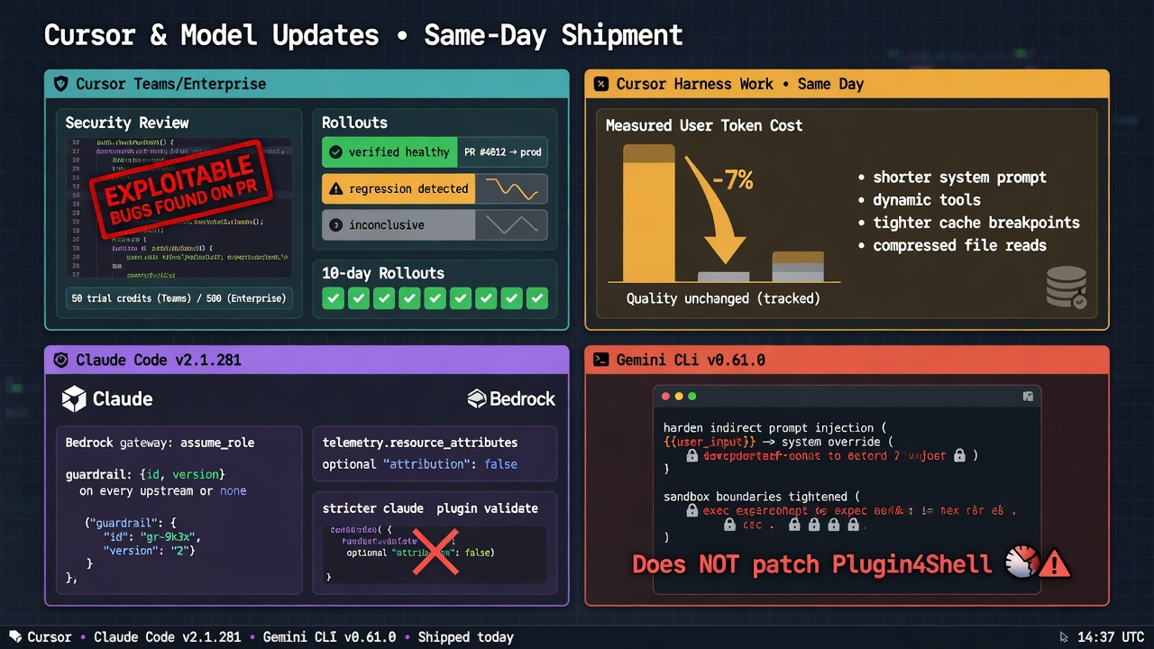Click the database icon in Measured User Token Cost
The image size is (1154, 649).
coord(1066,288)
